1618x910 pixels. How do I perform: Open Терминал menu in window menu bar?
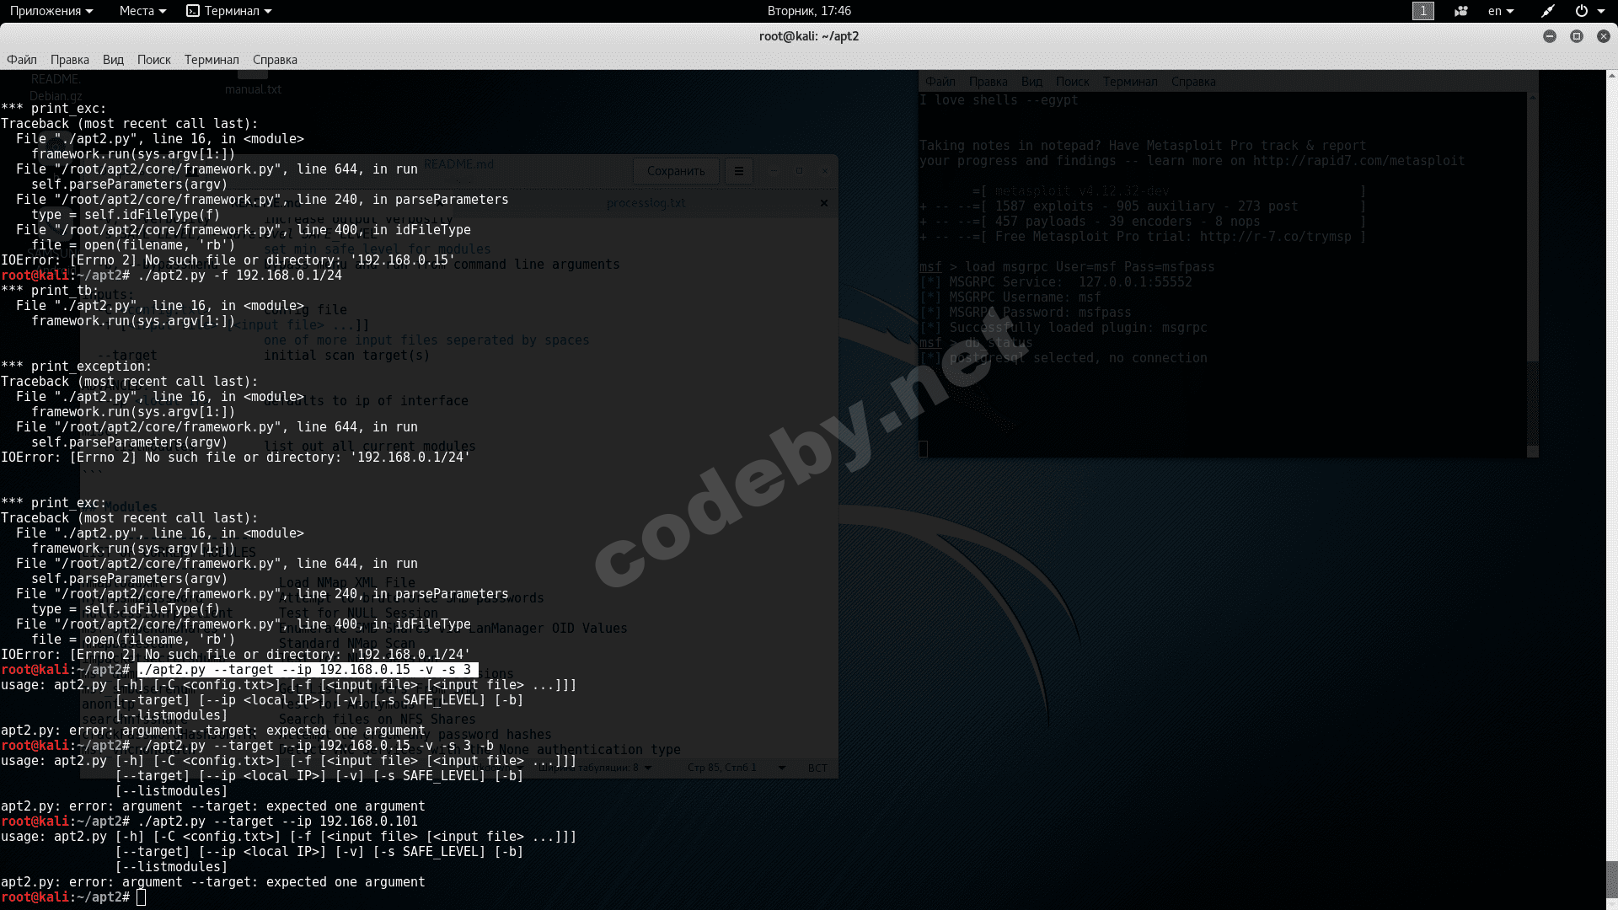[x=212, y=60]
